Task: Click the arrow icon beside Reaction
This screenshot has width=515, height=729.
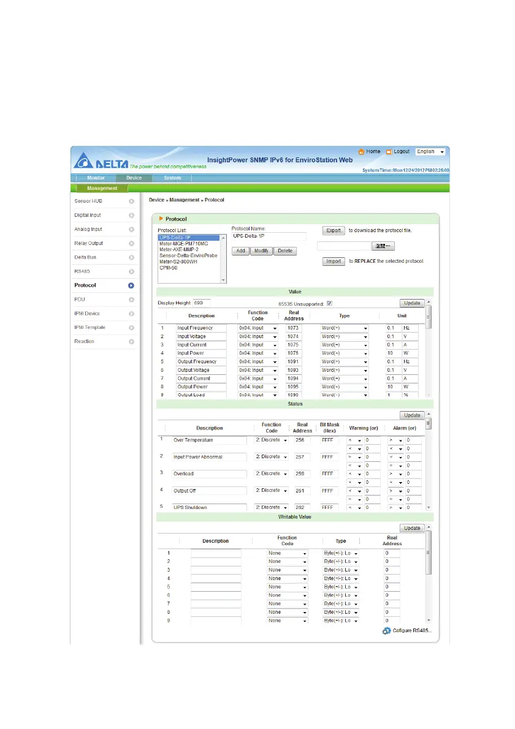Action: (131, 342)
